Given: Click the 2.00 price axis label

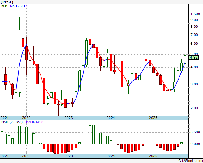Looking at the screenshot, I should pyautogui.click(x=194, y=108).
